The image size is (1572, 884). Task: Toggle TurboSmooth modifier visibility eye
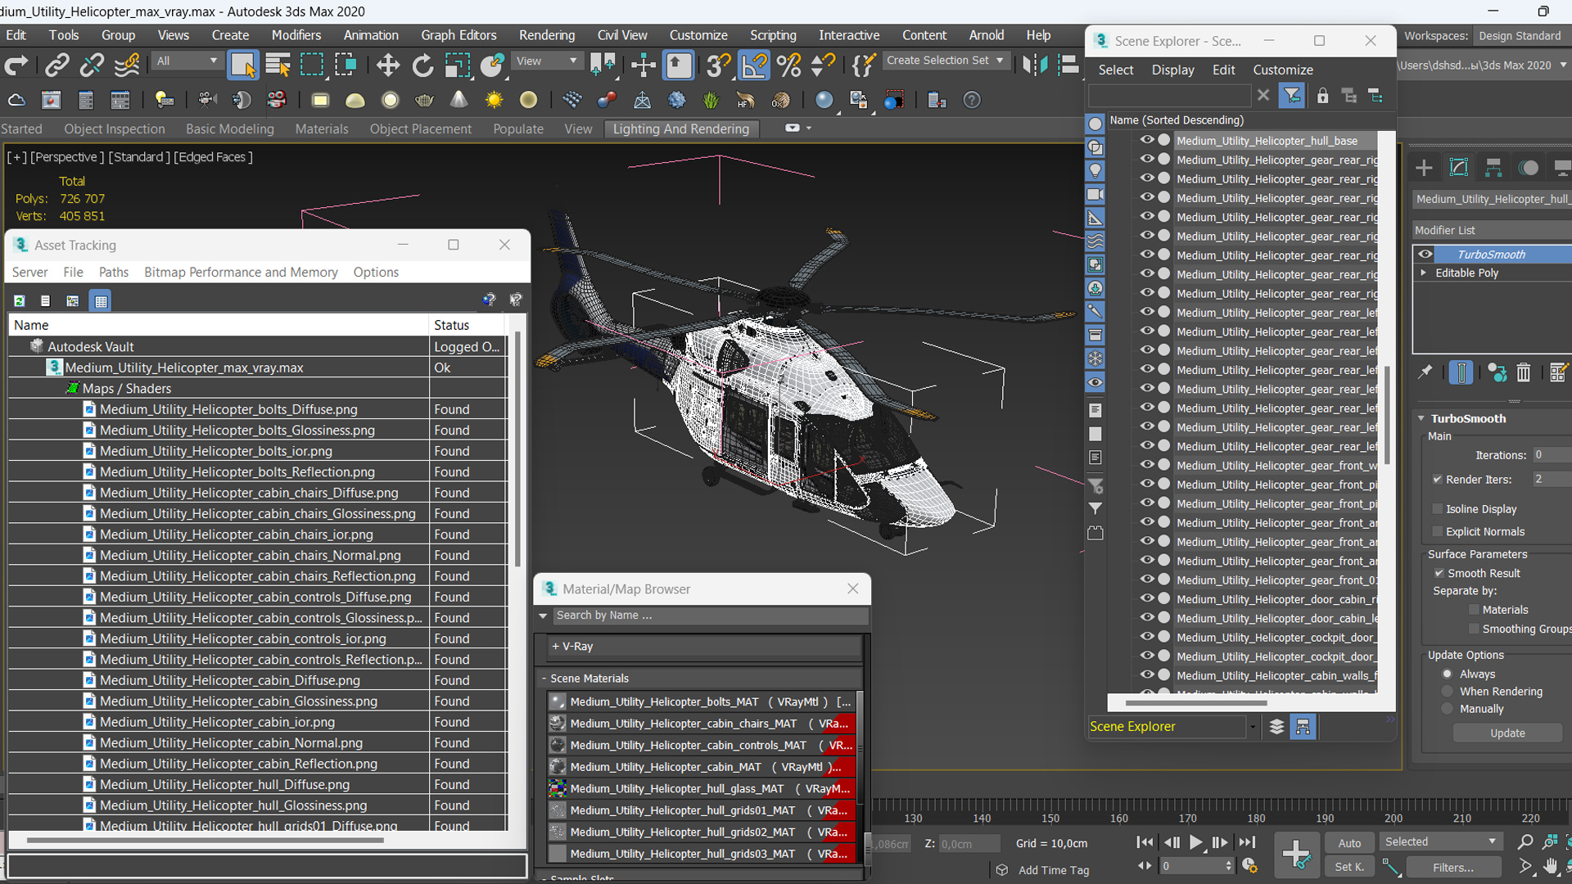click(1425, 255)
